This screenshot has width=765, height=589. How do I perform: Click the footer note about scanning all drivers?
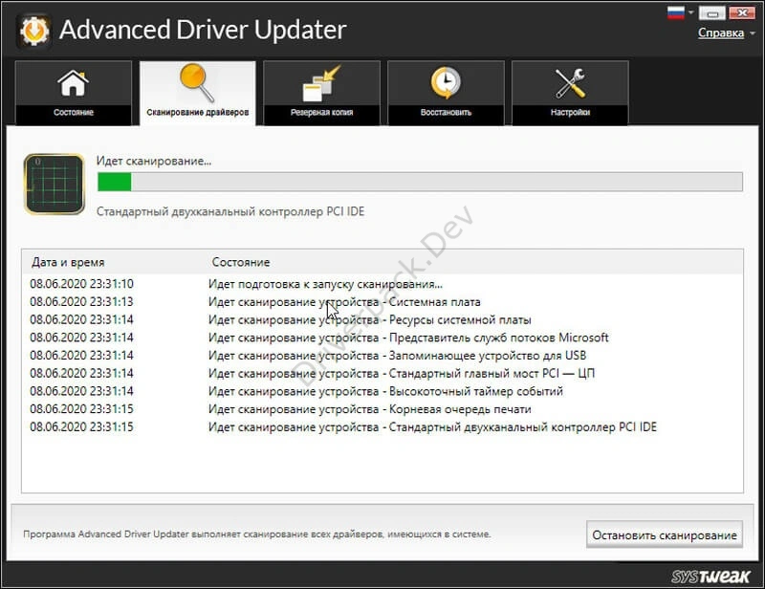click(x=256, y=534)
